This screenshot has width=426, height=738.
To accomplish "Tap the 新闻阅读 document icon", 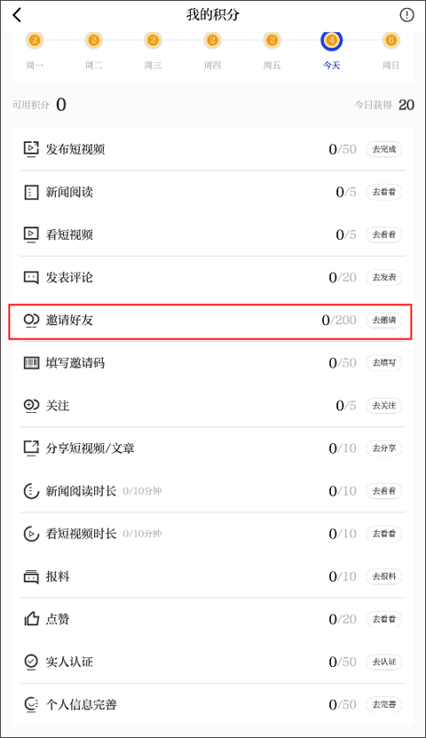I will (x=31, y=192).
